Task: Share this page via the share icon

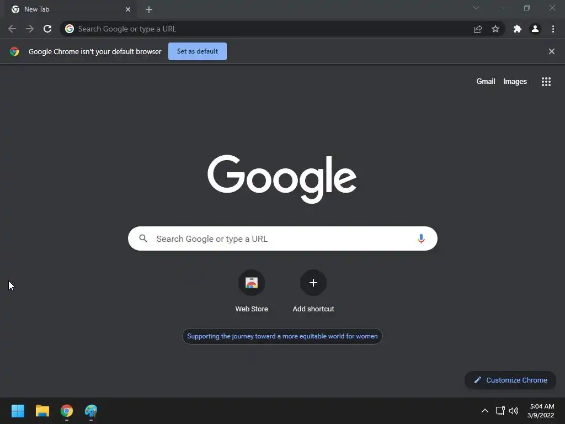Action: [478, 29]
